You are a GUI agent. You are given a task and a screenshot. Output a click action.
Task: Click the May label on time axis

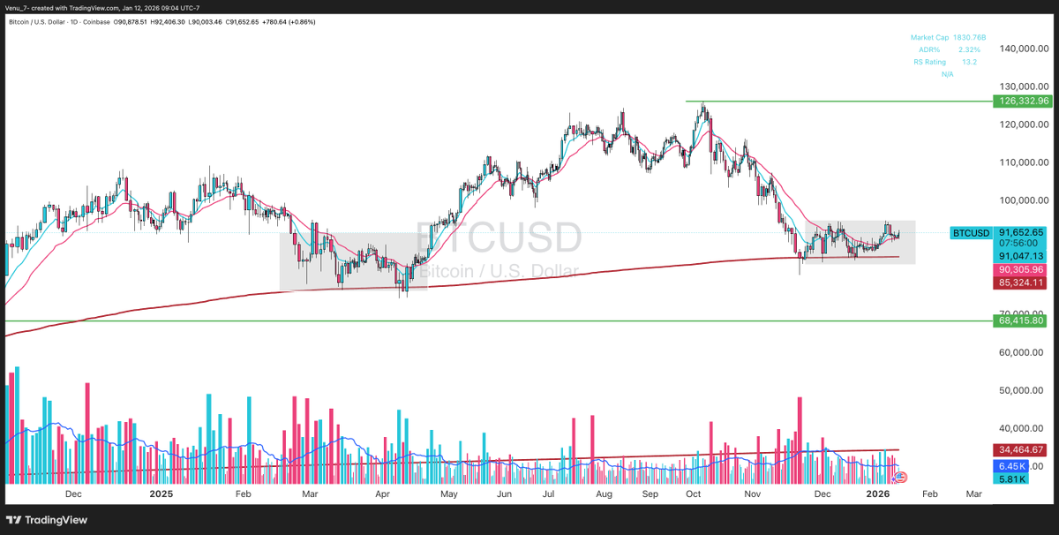(x=449, y=495)
